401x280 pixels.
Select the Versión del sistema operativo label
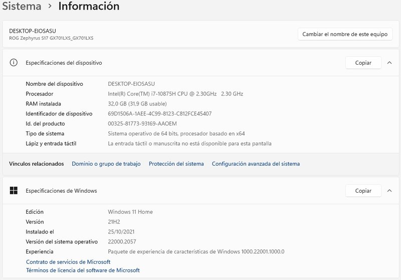62,241
